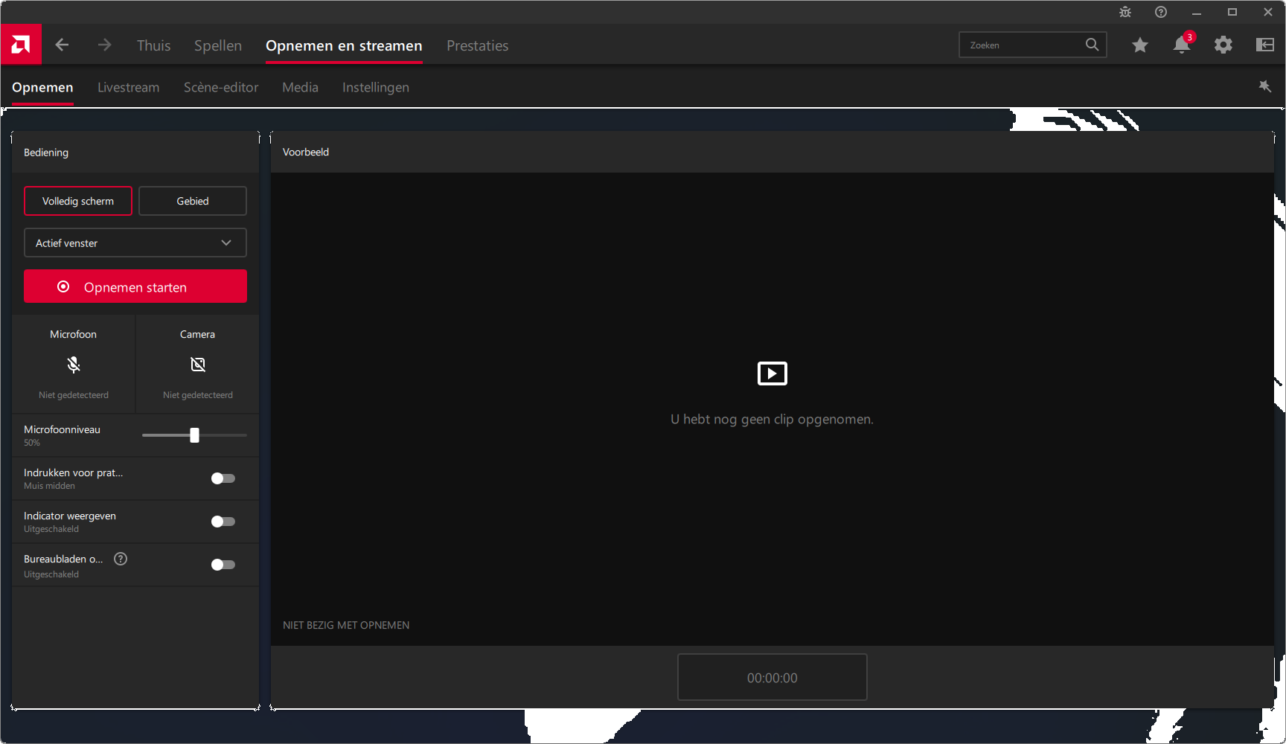This screenshot has width=1286, height=744.
Task: Click the Muis midden label
Action: pyautogui.click(x=49, y=486)
